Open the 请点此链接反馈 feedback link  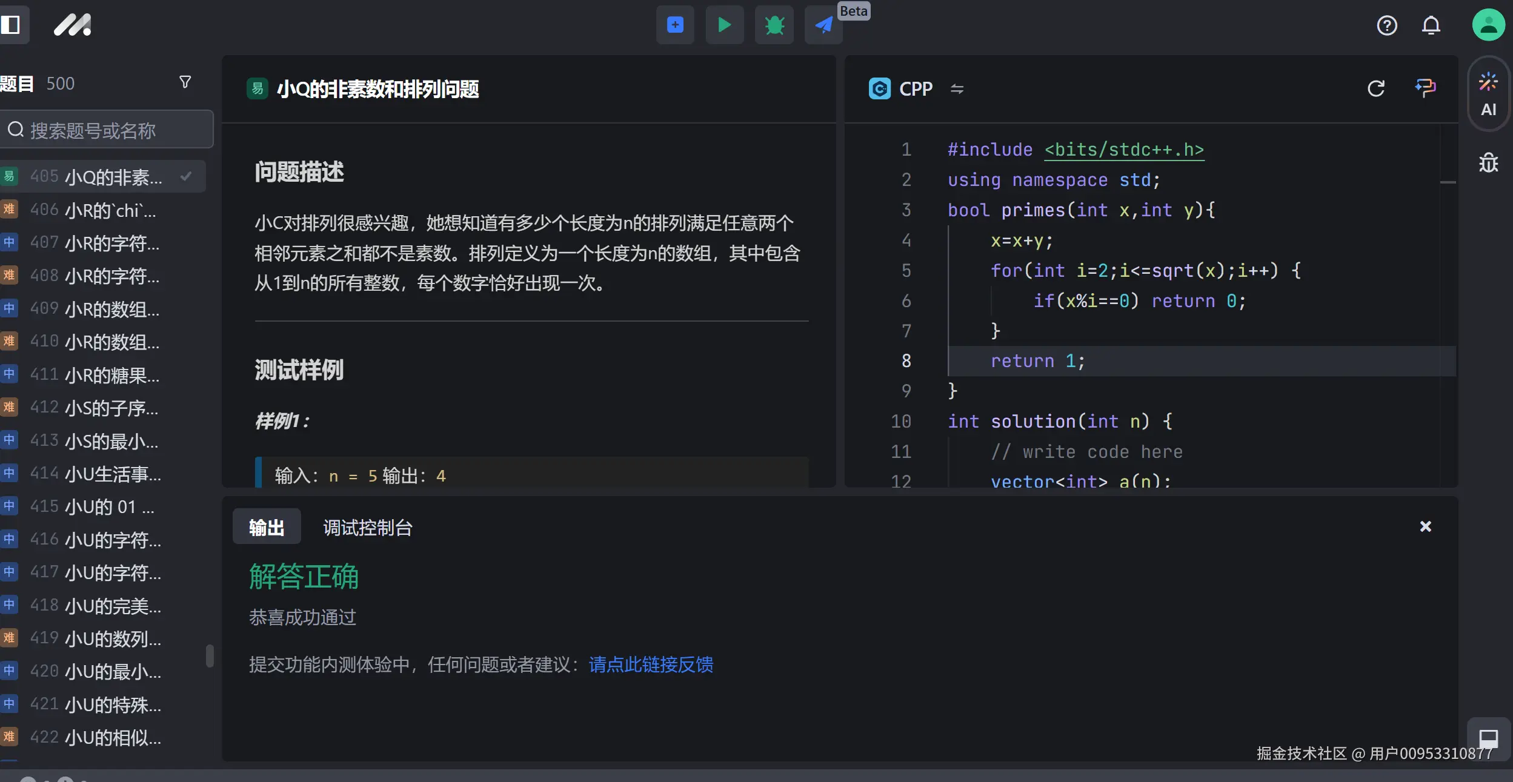tap(651, 664)
